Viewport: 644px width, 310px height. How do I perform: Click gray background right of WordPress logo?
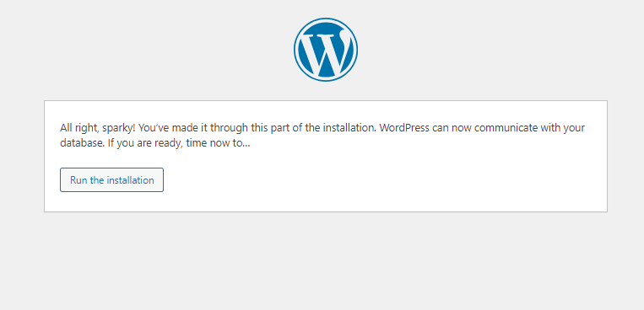(x=501, y=49)
